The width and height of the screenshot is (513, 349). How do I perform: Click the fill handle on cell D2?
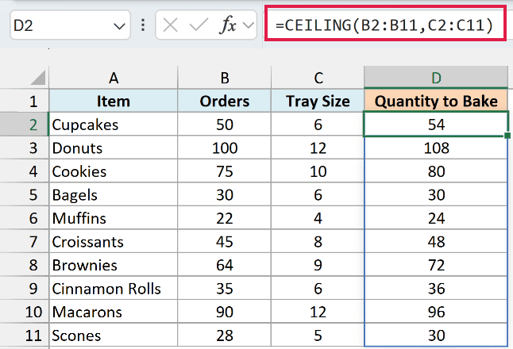point(507,136)
